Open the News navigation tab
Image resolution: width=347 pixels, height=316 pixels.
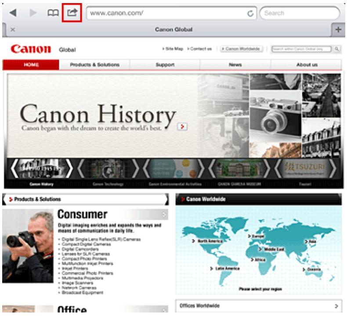click(x=235, y=65)
